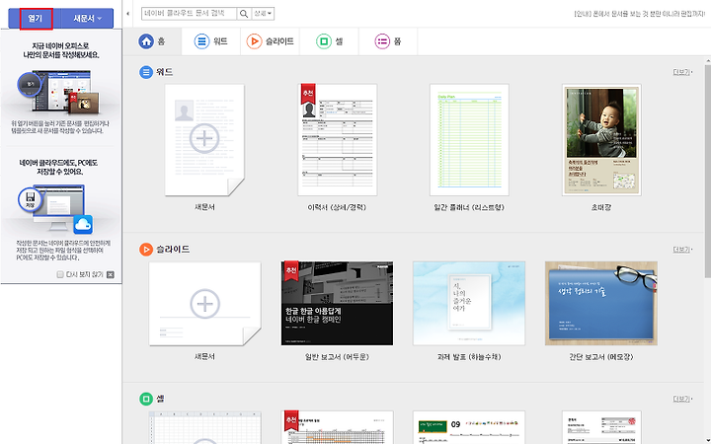Click the 초대장 caption text
This screenshot has height=444, width=711.
pyautogui.click(x=601, y=207)
